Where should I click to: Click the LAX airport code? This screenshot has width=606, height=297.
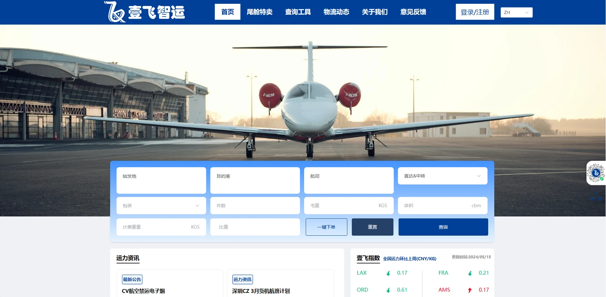click(362, 273)
